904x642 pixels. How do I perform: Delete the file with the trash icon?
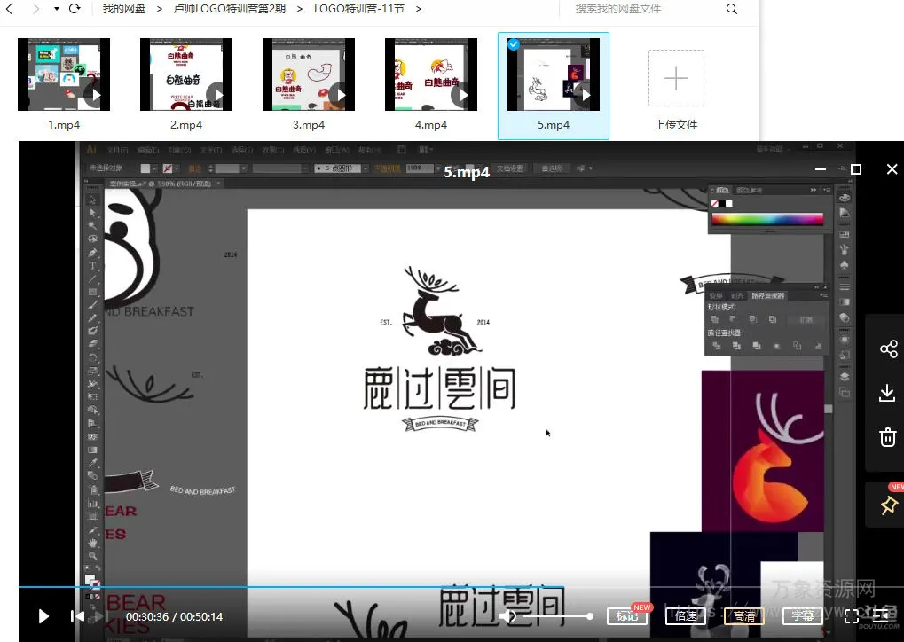887,436
